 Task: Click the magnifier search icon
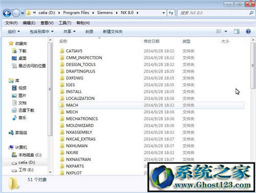251,13
